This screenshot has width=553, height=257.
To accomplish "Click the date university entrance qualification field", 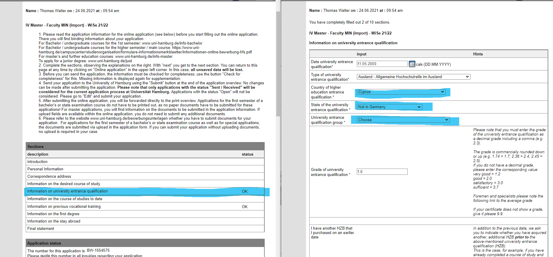I will pos(382,64).
